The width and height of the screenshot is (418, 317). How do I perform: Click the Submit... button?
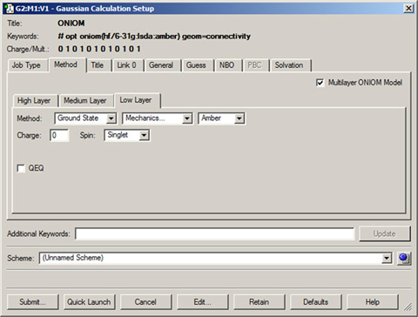click(32, 302)
